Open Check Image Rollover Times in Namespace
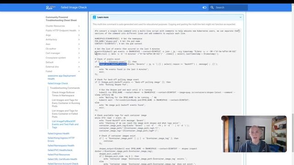This screenshot has width=294, height=165. tap(63, 94)
